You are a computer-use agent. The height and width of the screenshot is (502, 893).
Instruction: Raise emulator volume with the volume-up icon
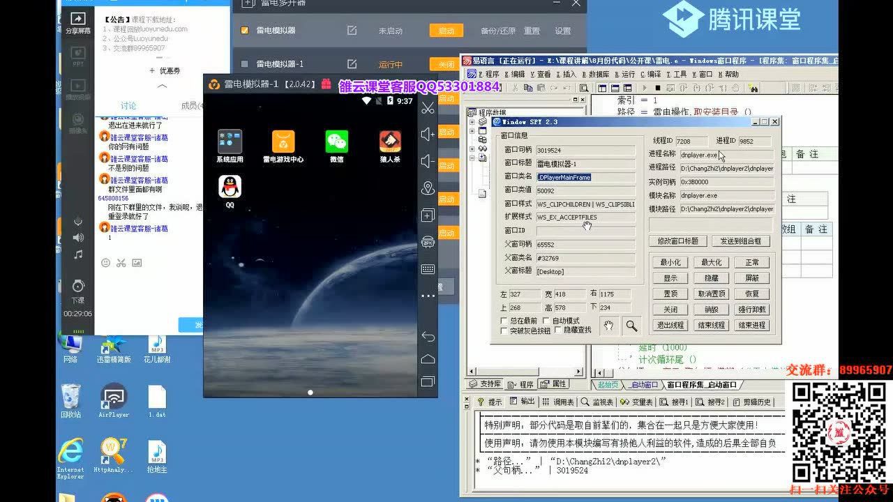(428, 135)
